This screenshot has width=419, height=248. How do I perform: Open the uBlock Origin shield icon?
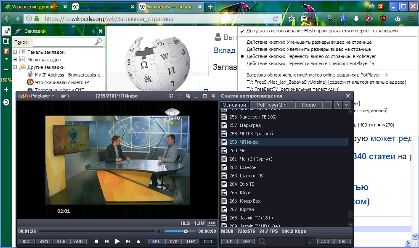click(383, 18)
